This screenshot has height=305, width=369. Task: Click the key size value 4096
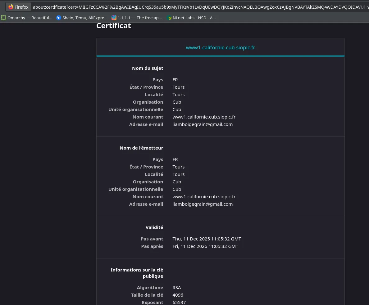click(x=178, y=295)
